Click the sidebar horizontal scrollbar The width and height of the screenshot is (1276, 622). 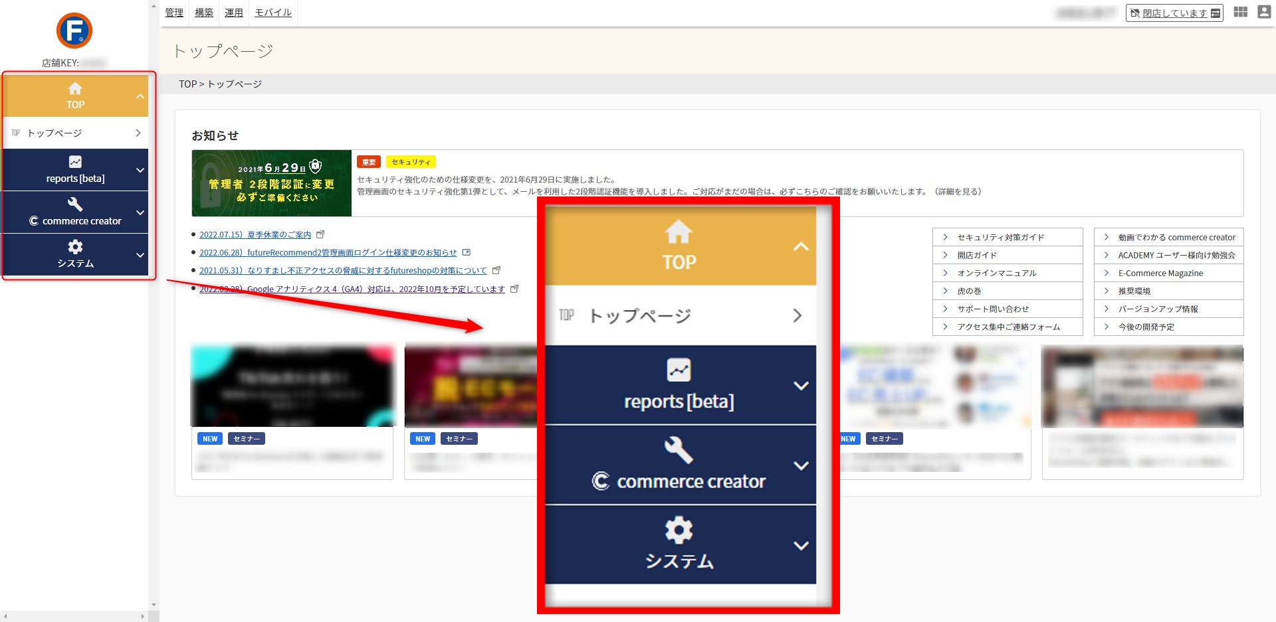[x=74, y=616]
